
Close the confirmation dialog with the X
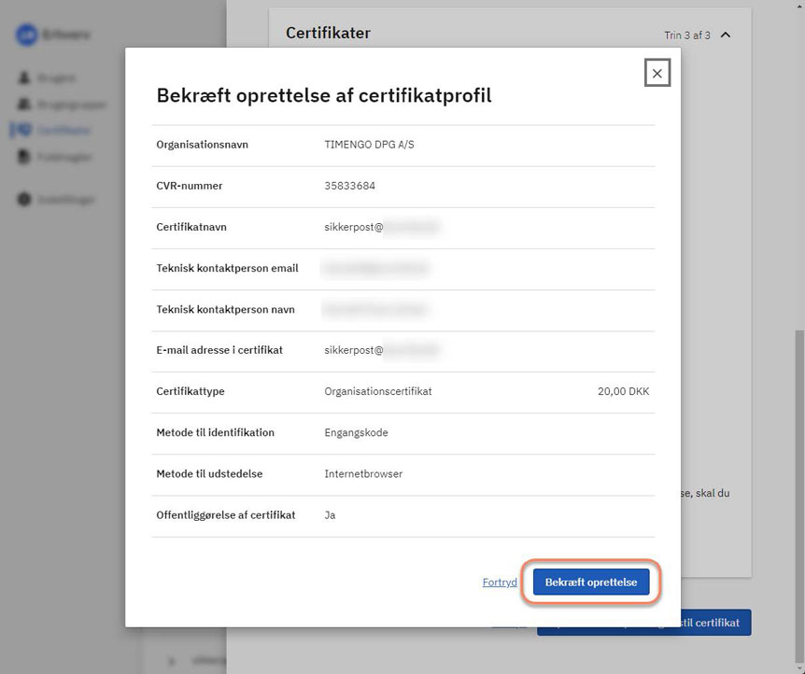pyautogui.click(x=657, y=73)
